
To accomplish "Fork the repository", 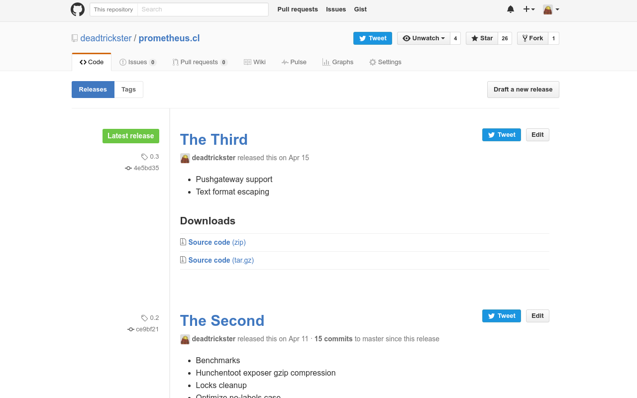I will [532, 38].
